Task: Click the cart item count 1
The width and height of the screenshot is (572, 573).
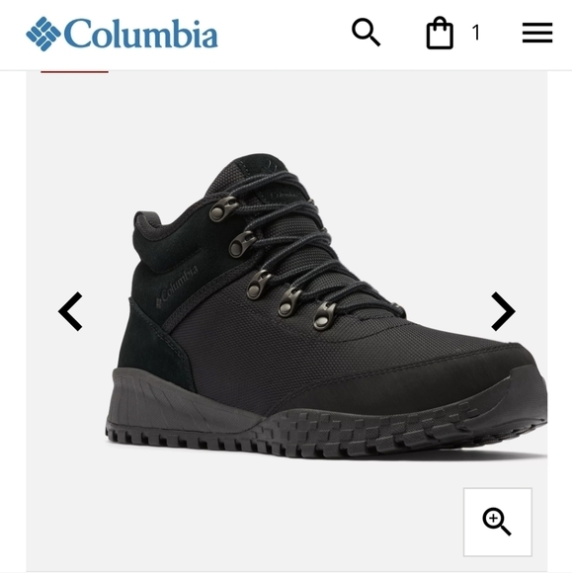Action: click(476, 33)
